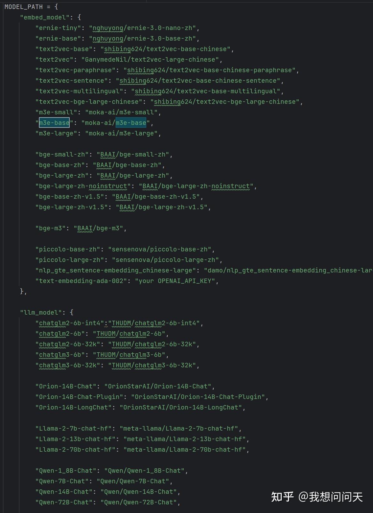Click the "llm_model" dictionary key
Screen dimensions: 373x513
click(41, 312)
